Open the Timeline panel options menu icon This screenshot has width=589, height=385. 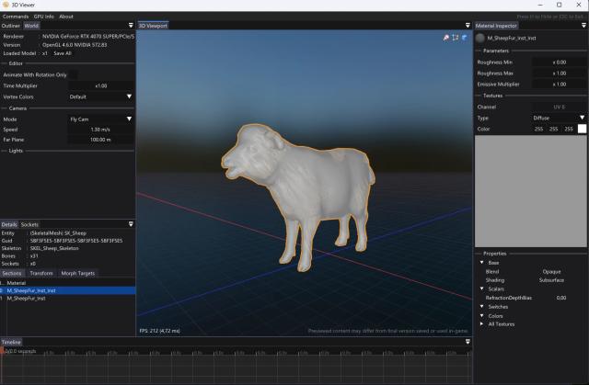(468, 342)
